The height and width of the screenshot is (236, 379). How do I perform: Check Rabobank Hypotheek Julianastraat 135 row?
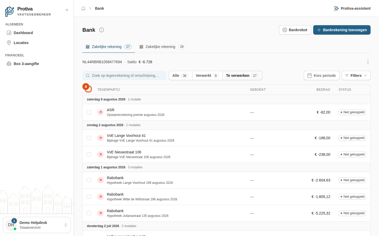[89, 213]
